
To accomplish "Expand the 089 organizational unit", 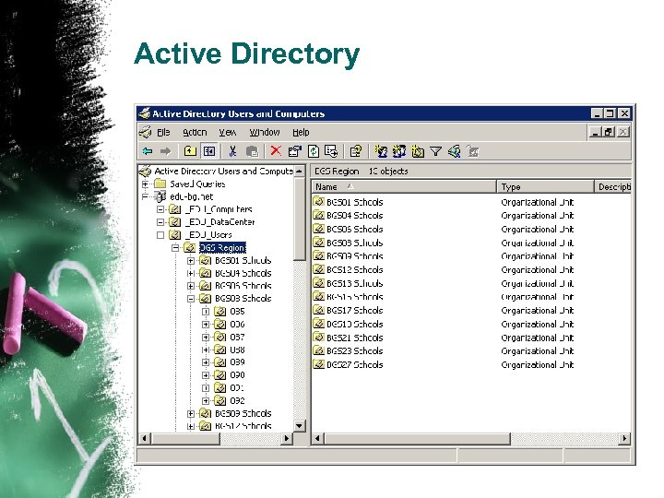I will tap(206, 362).
